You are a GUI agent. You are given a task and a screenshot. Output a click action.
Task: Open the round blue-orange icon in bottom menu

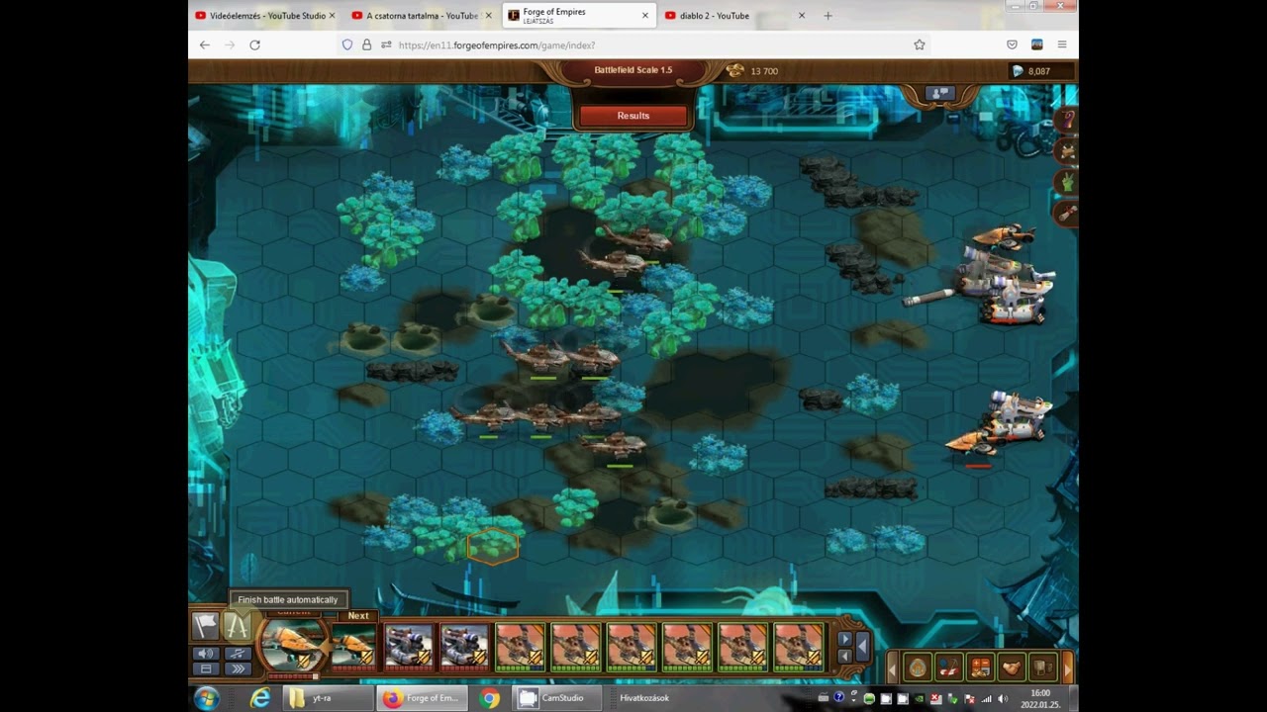click(x=917, y=667)
